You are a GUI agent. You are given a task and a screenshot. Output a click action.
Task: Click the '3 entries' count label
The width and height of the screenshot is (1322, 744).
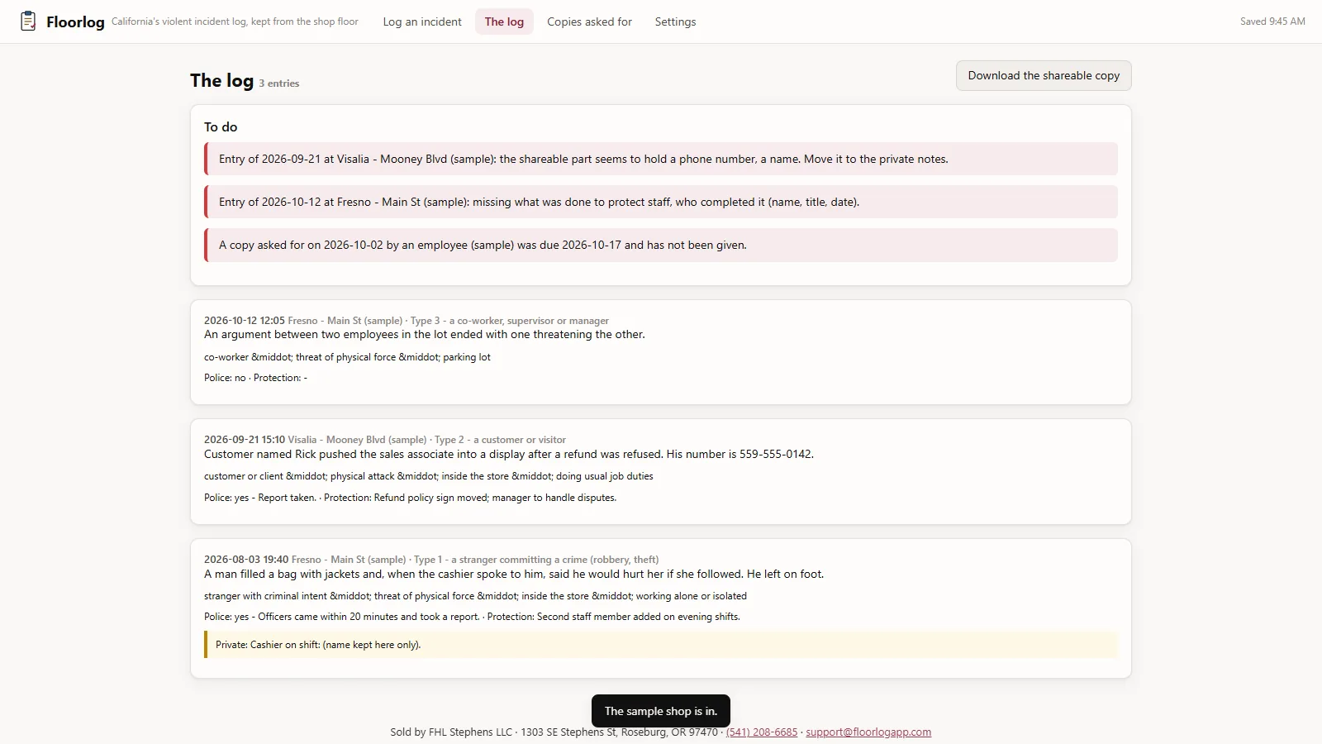tap(279, 83)
